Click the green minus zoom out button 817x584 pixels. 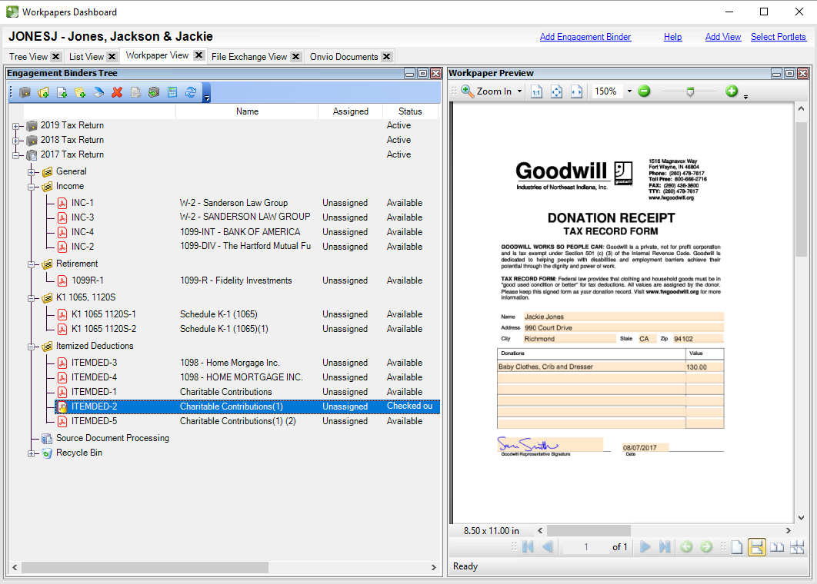[644, 91]
